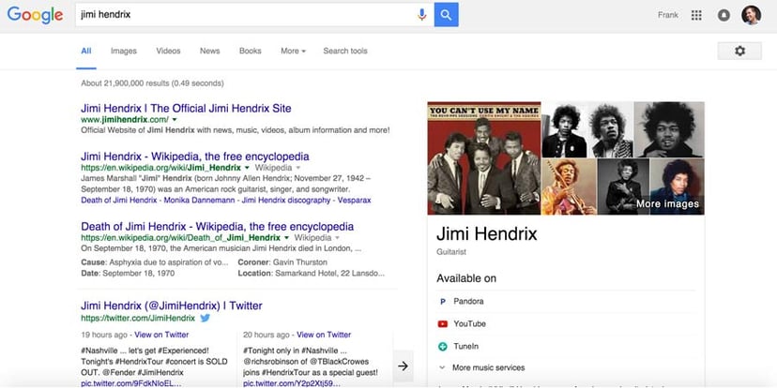Open the notifications bell icon
The width and height of the screenshot is (777, 388).
coord(724,15)
